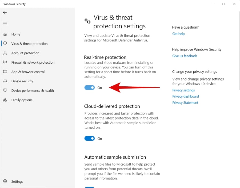Click the Home house icon

(x=5, y=34)
